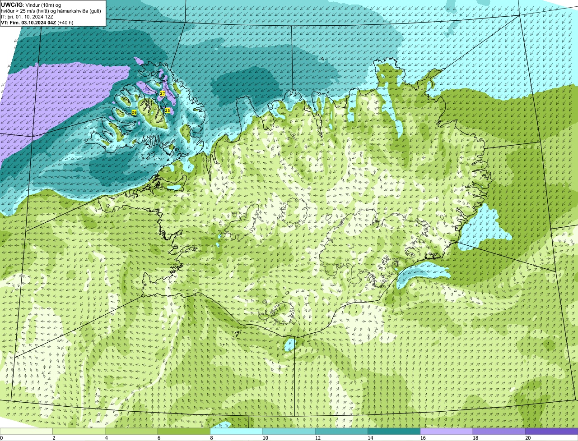578x441 pixels.
Task: Click the yellow gust marker labeled 25
Action: (167, 110)
